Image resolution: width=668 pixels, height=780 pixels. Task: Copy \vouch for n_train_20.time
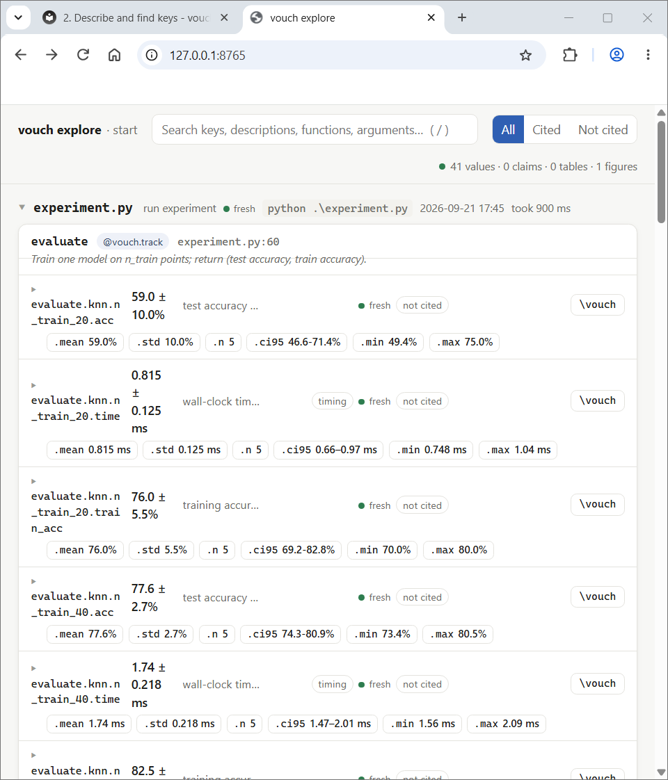pos(597,401)
